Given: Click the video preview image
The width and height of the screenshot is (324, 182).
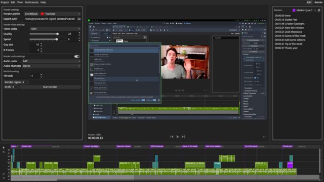Looking at the screenshot, I should point(178,70).
